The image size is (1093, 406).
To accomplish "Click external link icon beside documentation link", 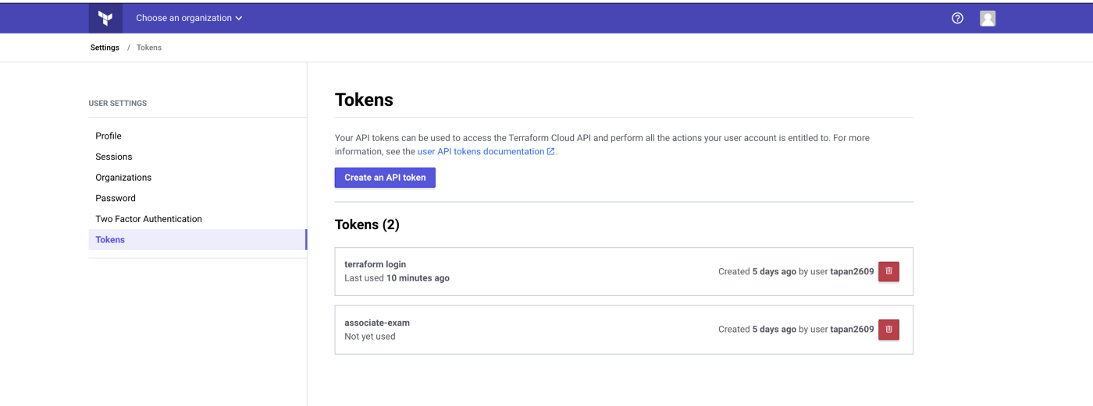I will point(550,152).
